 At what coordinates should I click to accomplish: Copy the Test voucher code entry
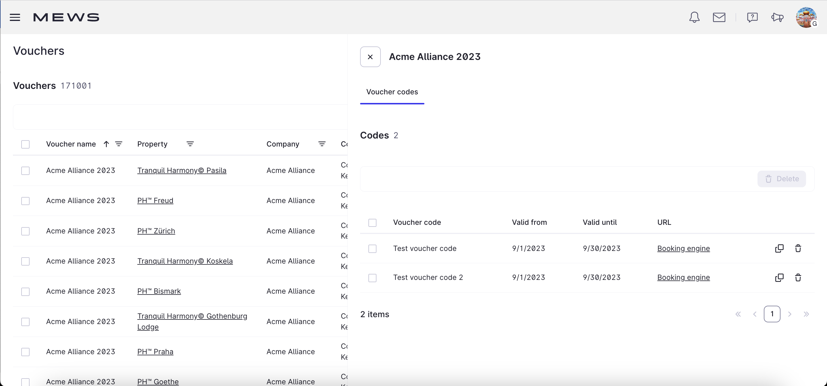point(779,248)
